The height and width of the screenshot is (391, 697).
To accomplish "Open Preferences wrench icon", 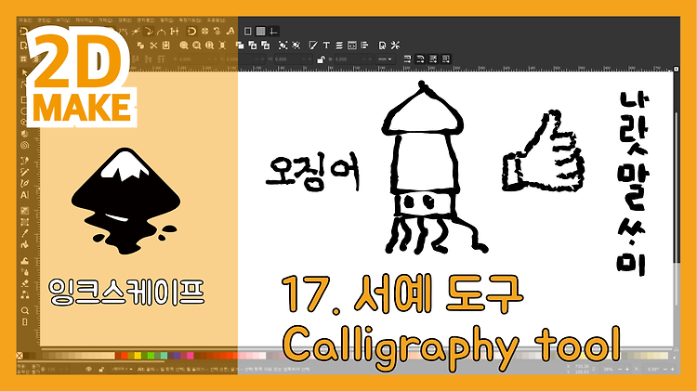I will [395, 45].
